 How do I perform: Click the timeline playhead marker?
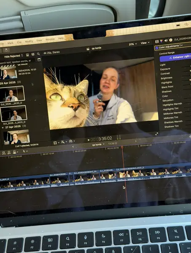[122, 147]
